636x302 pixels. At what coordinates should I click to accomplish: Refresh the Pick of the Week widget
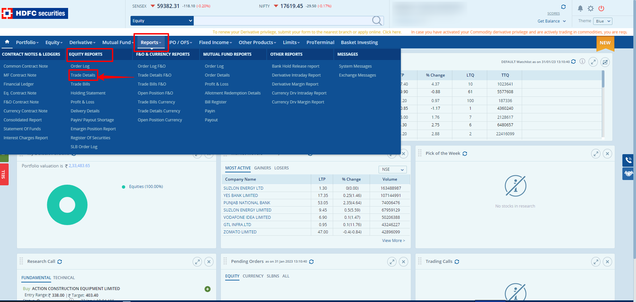(465, 153)
